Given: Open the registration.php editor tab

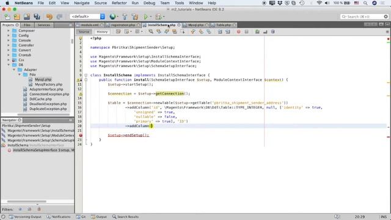Looking at the screenshot, I should click(x=123, y=25).
